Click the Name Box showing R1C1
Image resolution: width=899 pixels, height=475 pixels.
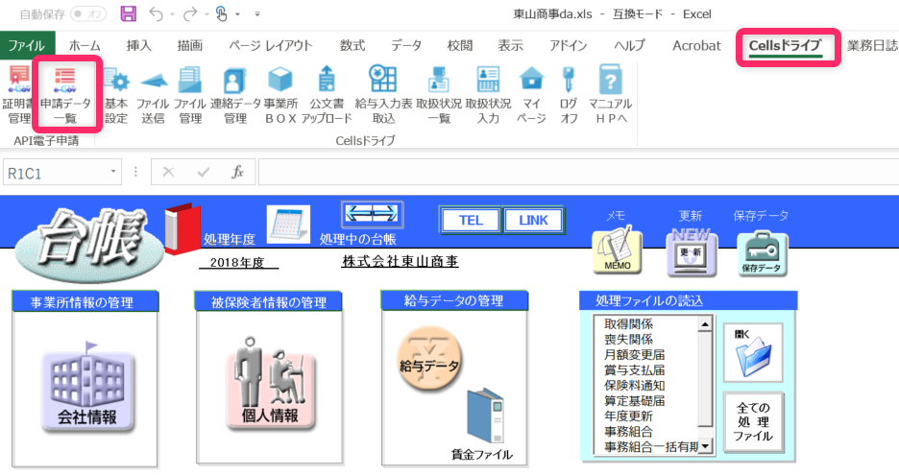tap(55, 173)
